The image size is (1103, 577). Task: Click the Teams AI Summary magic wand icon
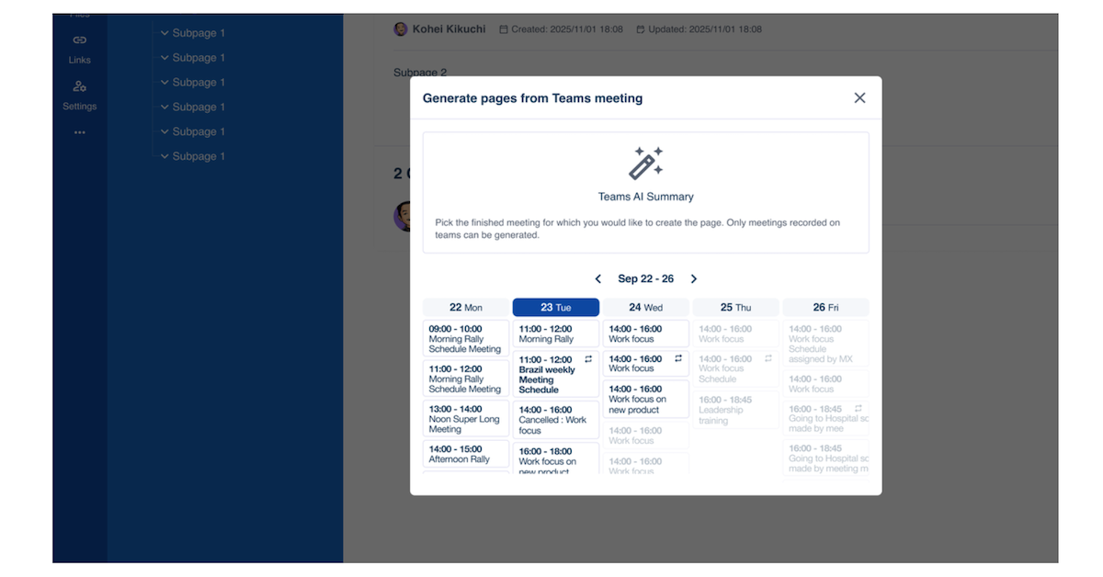pyautogui.click(x=645, y=164)
